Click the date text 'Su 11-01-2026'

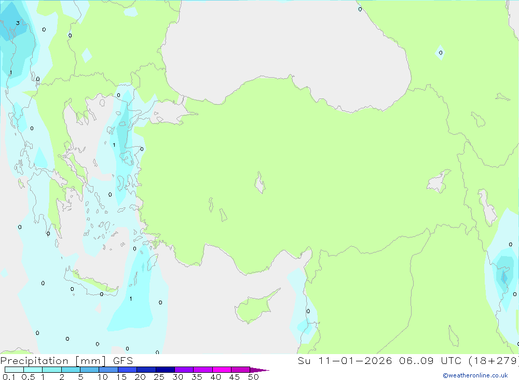(x=345, y=360)
